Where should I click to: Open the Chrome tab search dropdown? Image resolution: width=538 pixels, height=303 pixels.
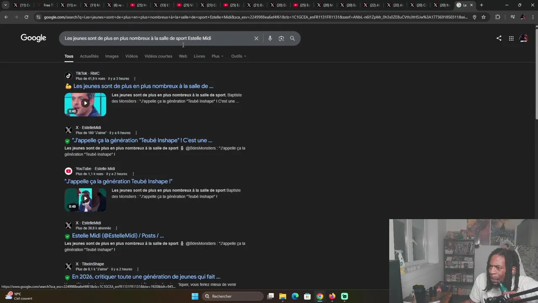pos(5,5)
